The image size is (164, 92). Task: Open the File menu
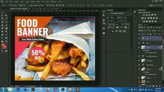7,2
